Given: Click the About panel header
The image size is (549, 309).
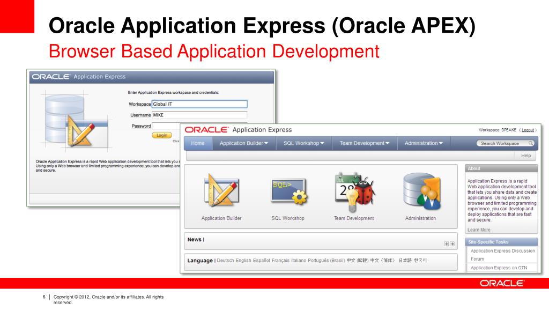Looking at the screenshot, I should coord(501,168).
